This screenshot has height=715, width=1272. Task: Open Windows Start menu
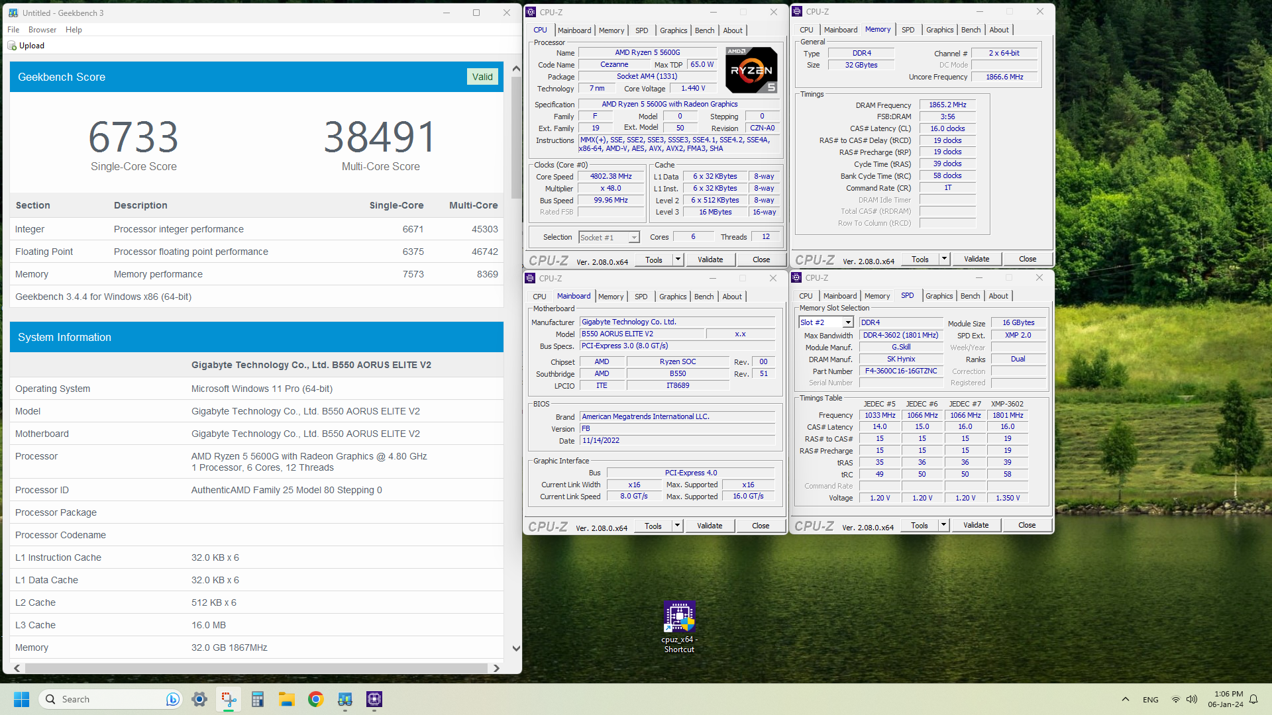coord(21,699)
